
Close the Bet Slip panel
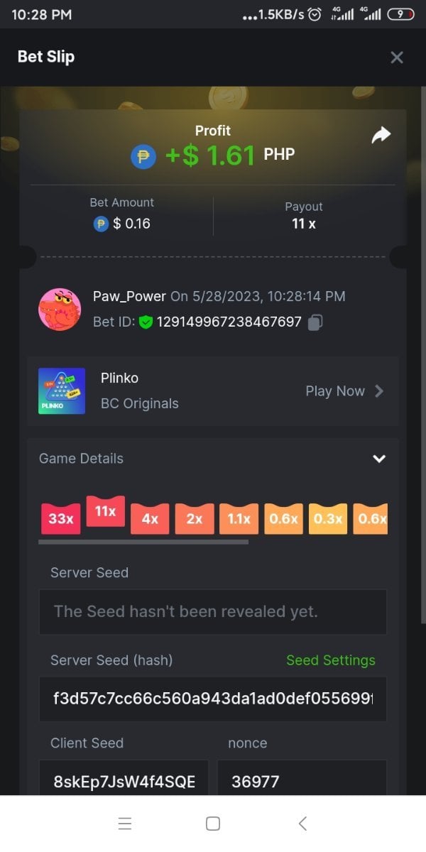click(397, 58)
